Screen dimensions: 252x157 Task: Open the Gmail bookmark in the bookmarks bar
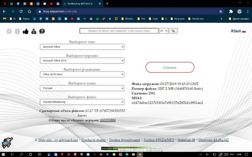pos(91,19)
